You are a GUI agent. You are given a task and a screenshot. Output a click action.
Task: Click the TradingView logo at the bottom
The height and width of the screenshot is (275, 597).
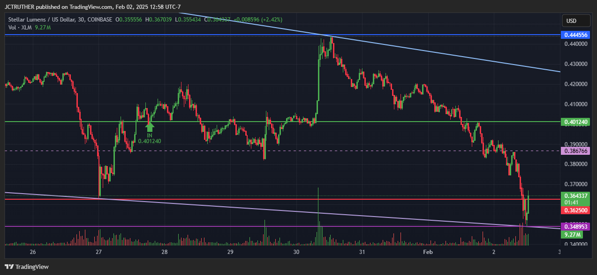[x=26, y=267]
